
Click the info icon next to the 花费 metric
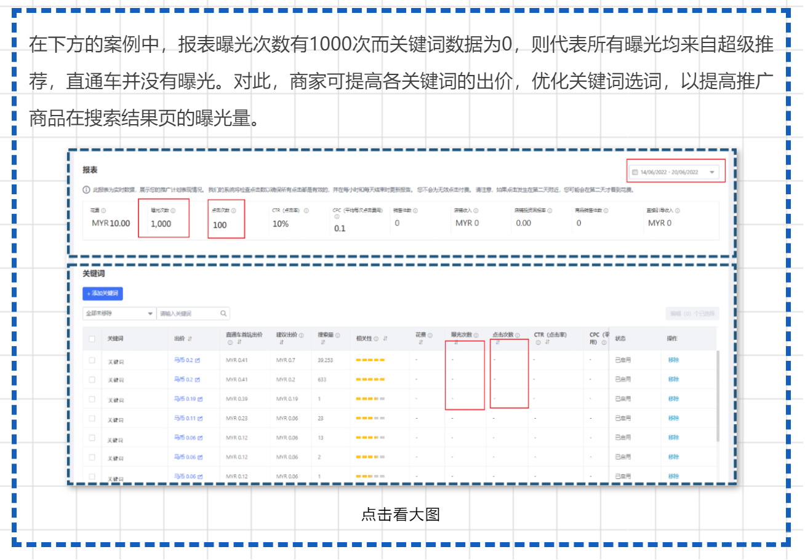103,210
